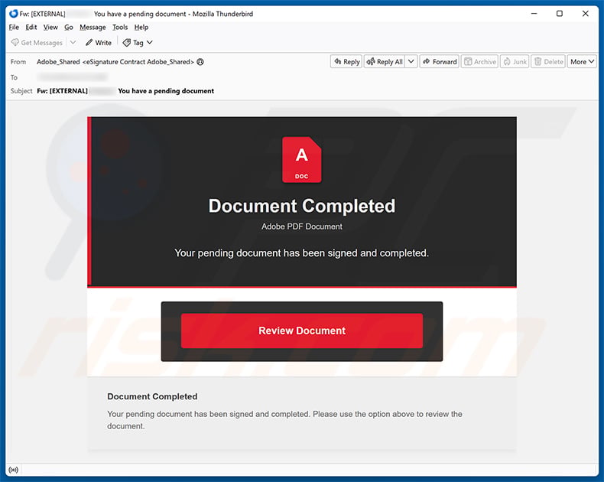
Task: Expand Reply All options arrow
Action: pyautogui.click(x=411, y=62)
